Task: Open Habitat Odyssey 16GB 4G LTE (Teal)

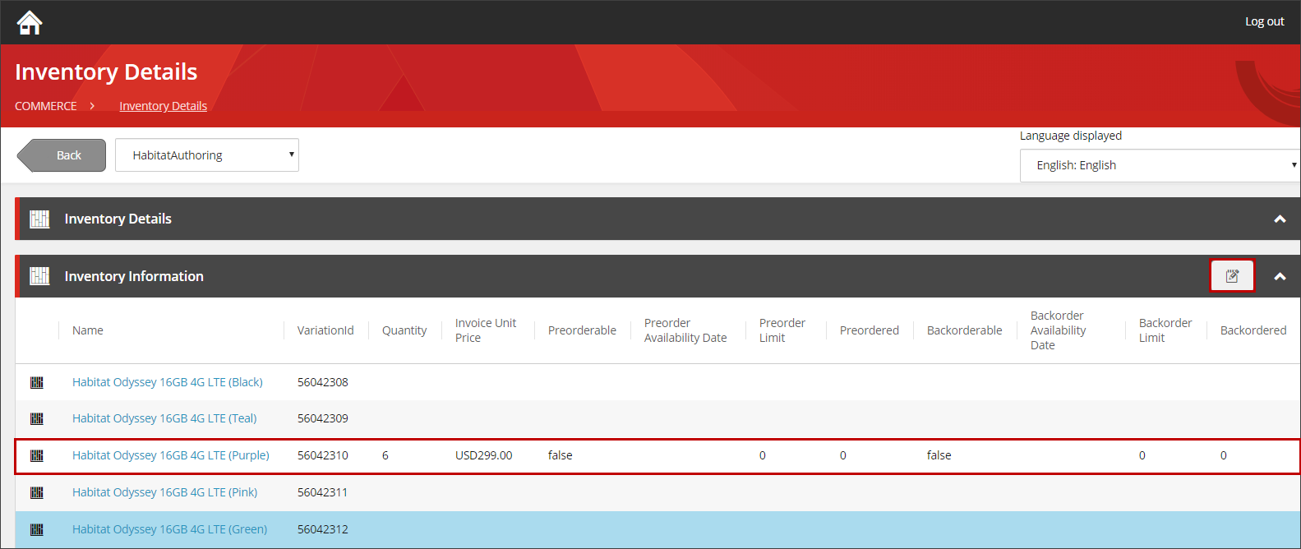Action: click(x=164, y=418)
